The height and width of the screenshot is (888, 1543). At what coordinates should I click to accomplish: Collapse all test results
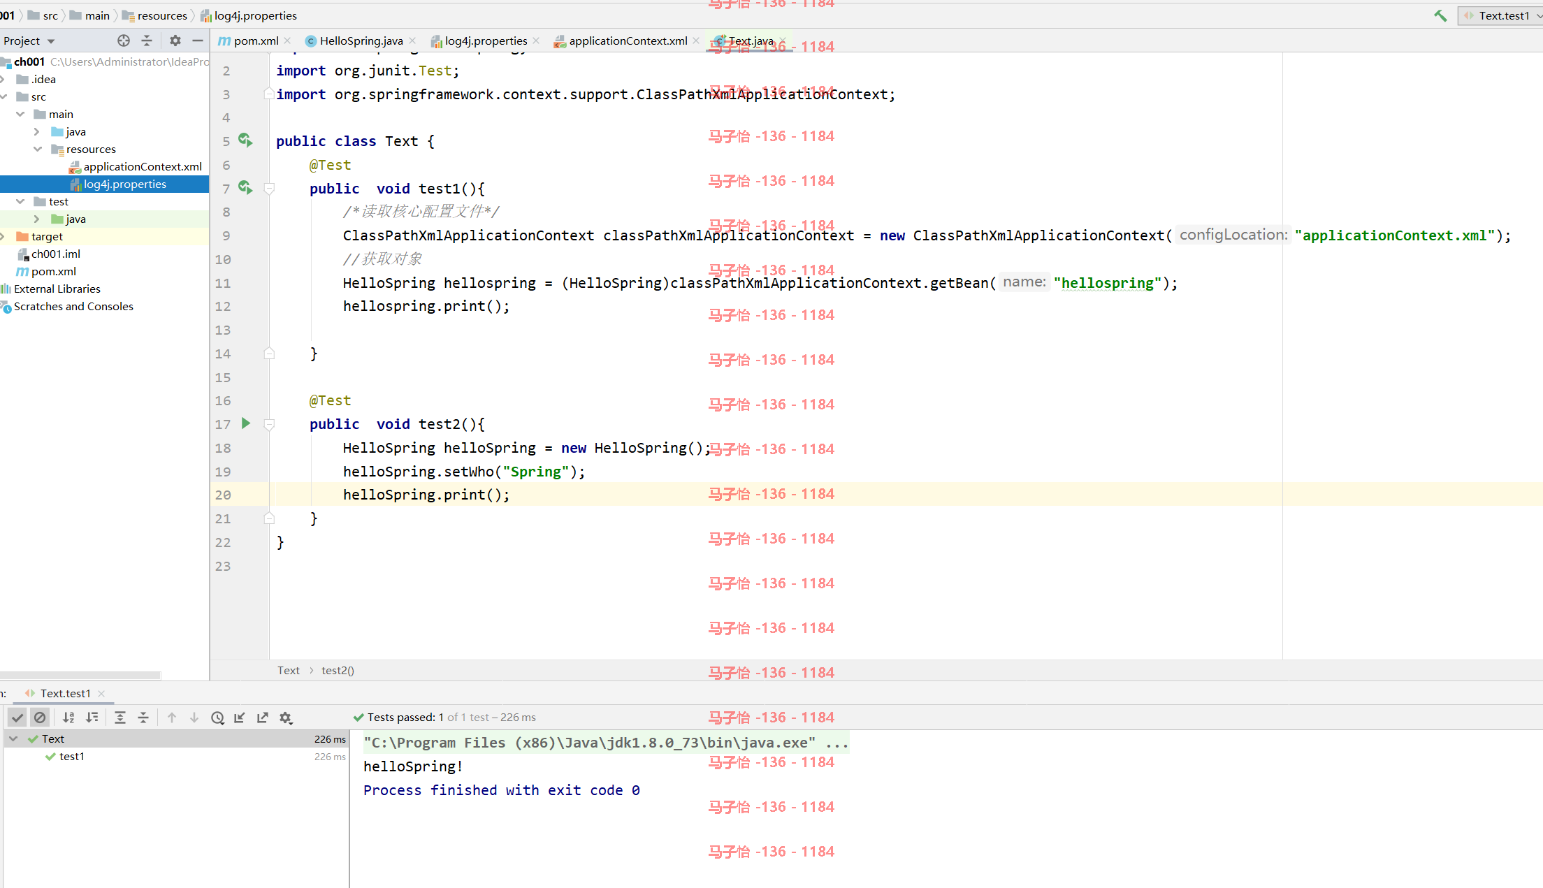pos(143,718)
